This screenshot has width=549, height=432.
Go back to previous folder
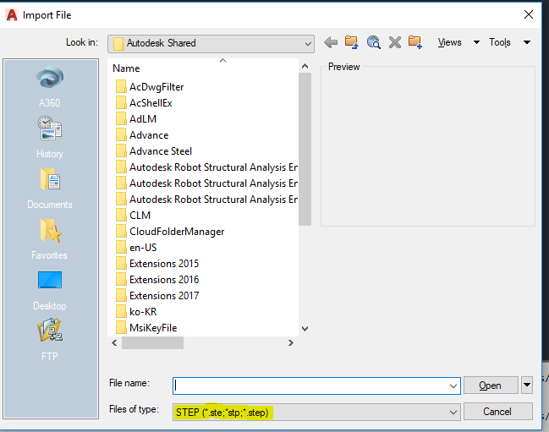[x=331, y=42]
